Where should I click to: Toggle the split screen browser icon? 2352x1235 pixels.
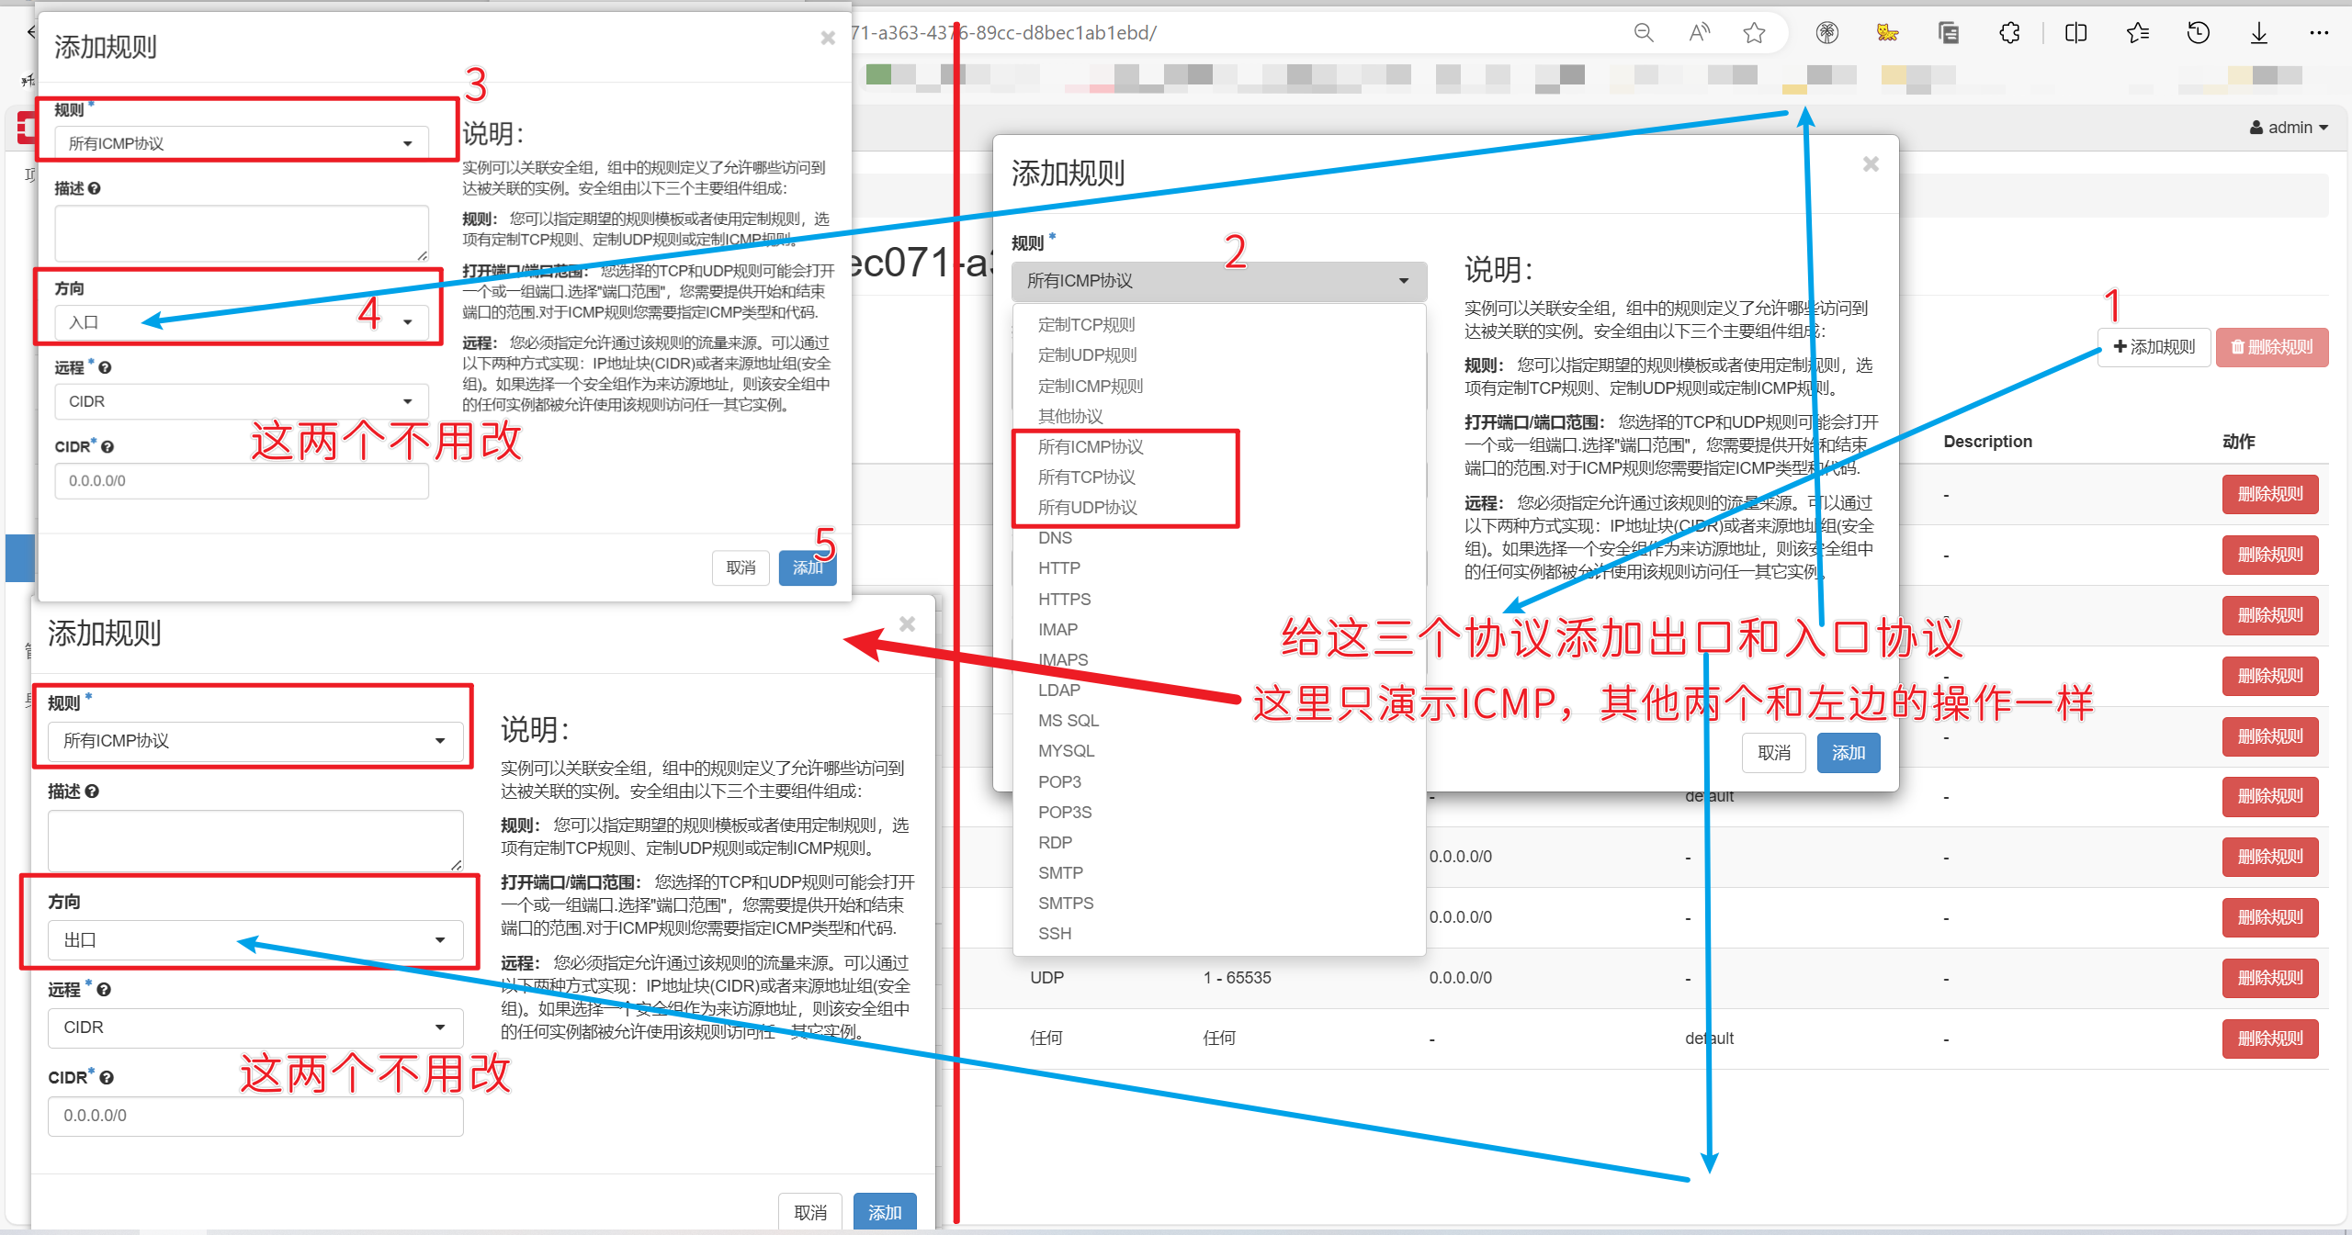[2075, 33]
